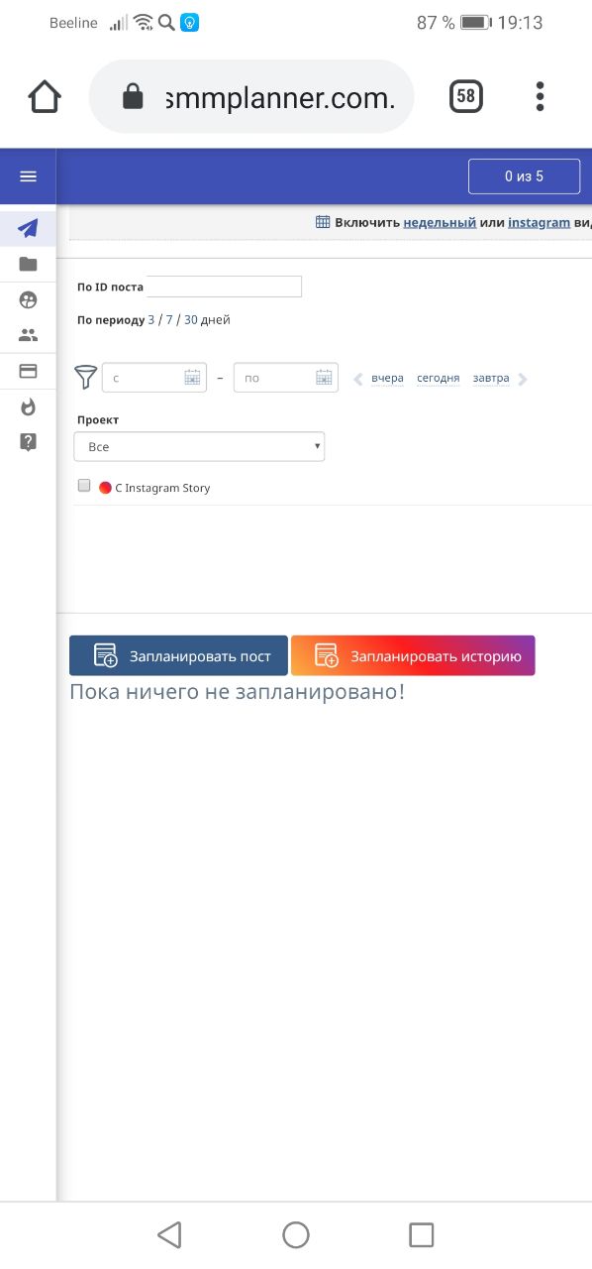Viewport: 592px width, 1269px height.
Task: Focus the 'с' start date field
Action: click(x=154, y=378)
